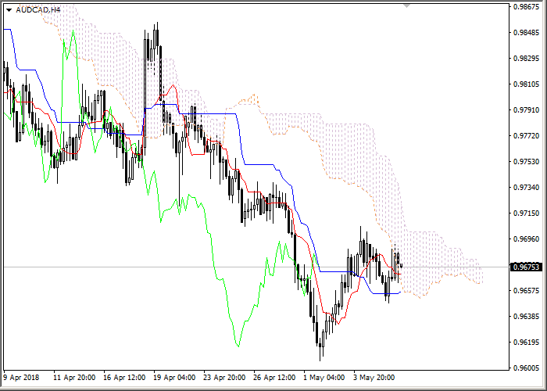Screen dimensions: 547x391
Task: Click the flat blue Kijun-sen line near 0.9790
Action: [211, 114]
